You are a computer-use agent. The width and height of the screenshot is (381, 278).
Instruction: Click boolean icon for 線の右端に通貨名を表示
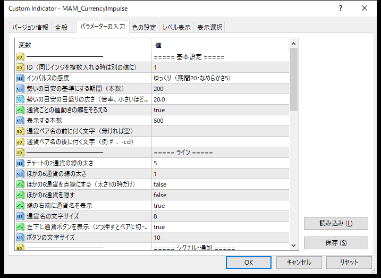[20, 206]
